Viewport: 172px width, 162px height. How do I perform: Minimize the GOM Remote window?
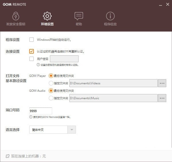click(x=161, y=5)
